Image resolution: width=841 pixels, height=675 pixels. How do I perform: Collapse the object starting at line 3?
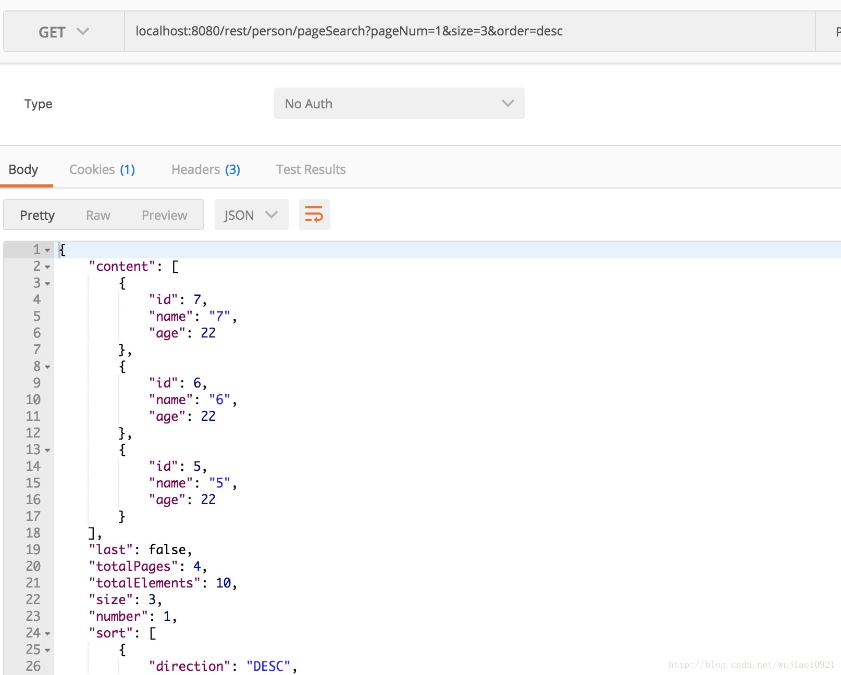coord(47,284)
